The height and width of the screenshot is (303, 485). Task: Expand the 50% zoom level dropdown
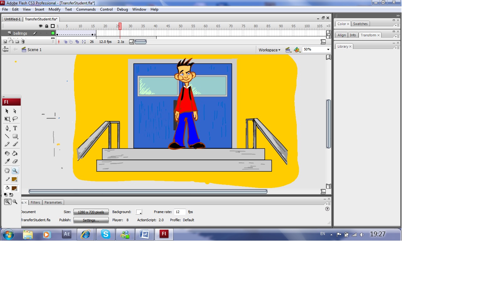(328, 50)
